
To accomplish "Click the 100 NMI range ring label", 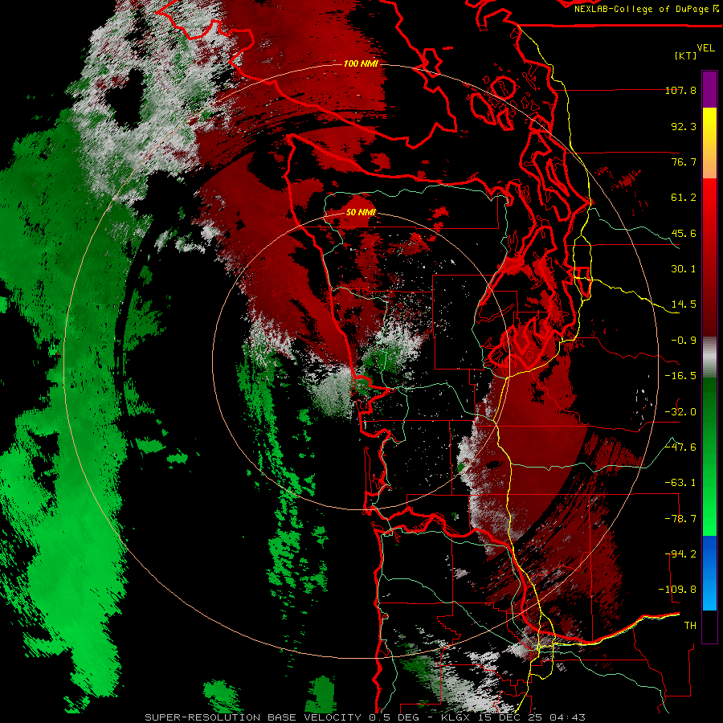I will pyautogui.click(x=361, y=63).
